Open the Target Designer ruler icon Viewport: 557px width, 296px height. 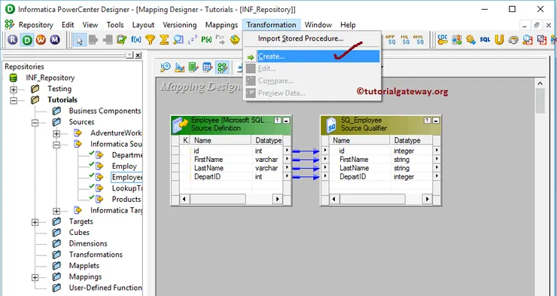click(x=179, y=67)
